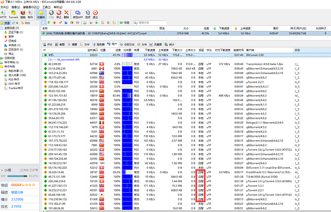This screenshot has height=212, width=331.
Task: Open the 查看(V) menu
Action: point(16,7)
